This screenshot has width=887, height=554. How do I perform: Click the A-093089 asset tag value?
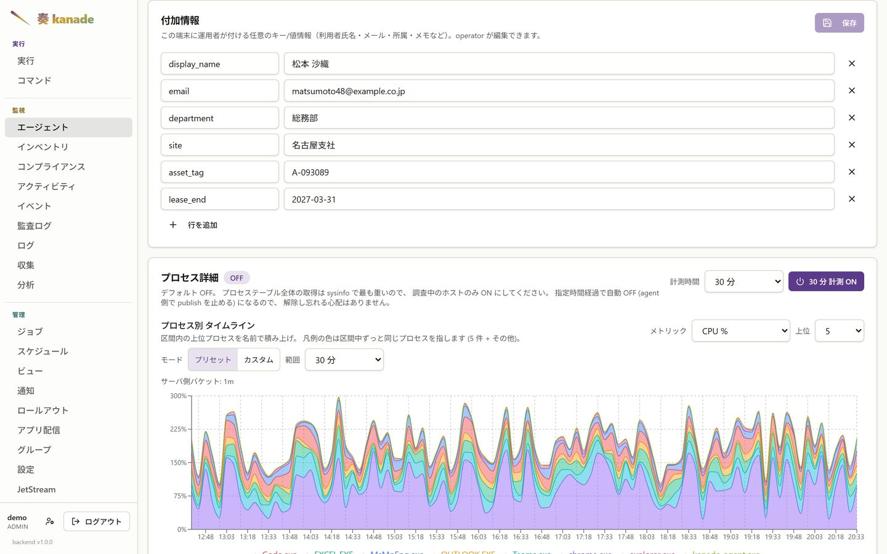point(559,172)
